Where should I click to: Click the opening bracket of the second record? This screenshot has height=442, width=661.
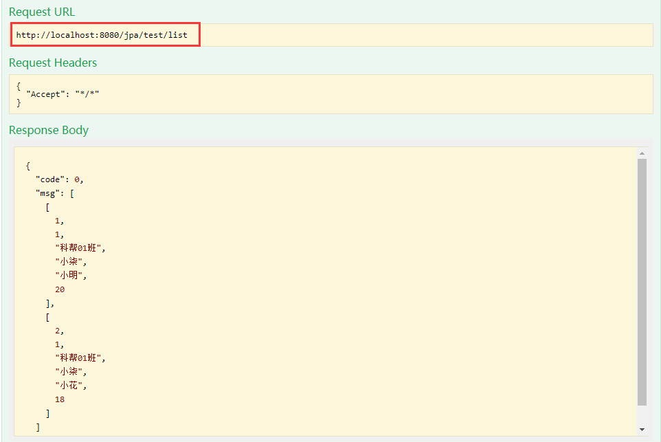click(47, 316)
